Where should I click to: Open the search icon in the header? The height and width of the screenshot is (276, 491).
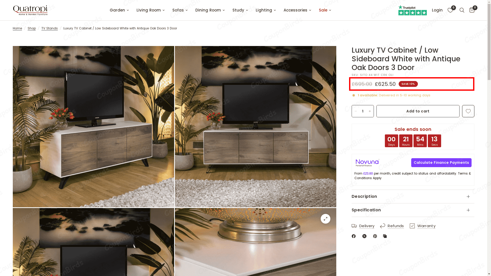[462, 10]
